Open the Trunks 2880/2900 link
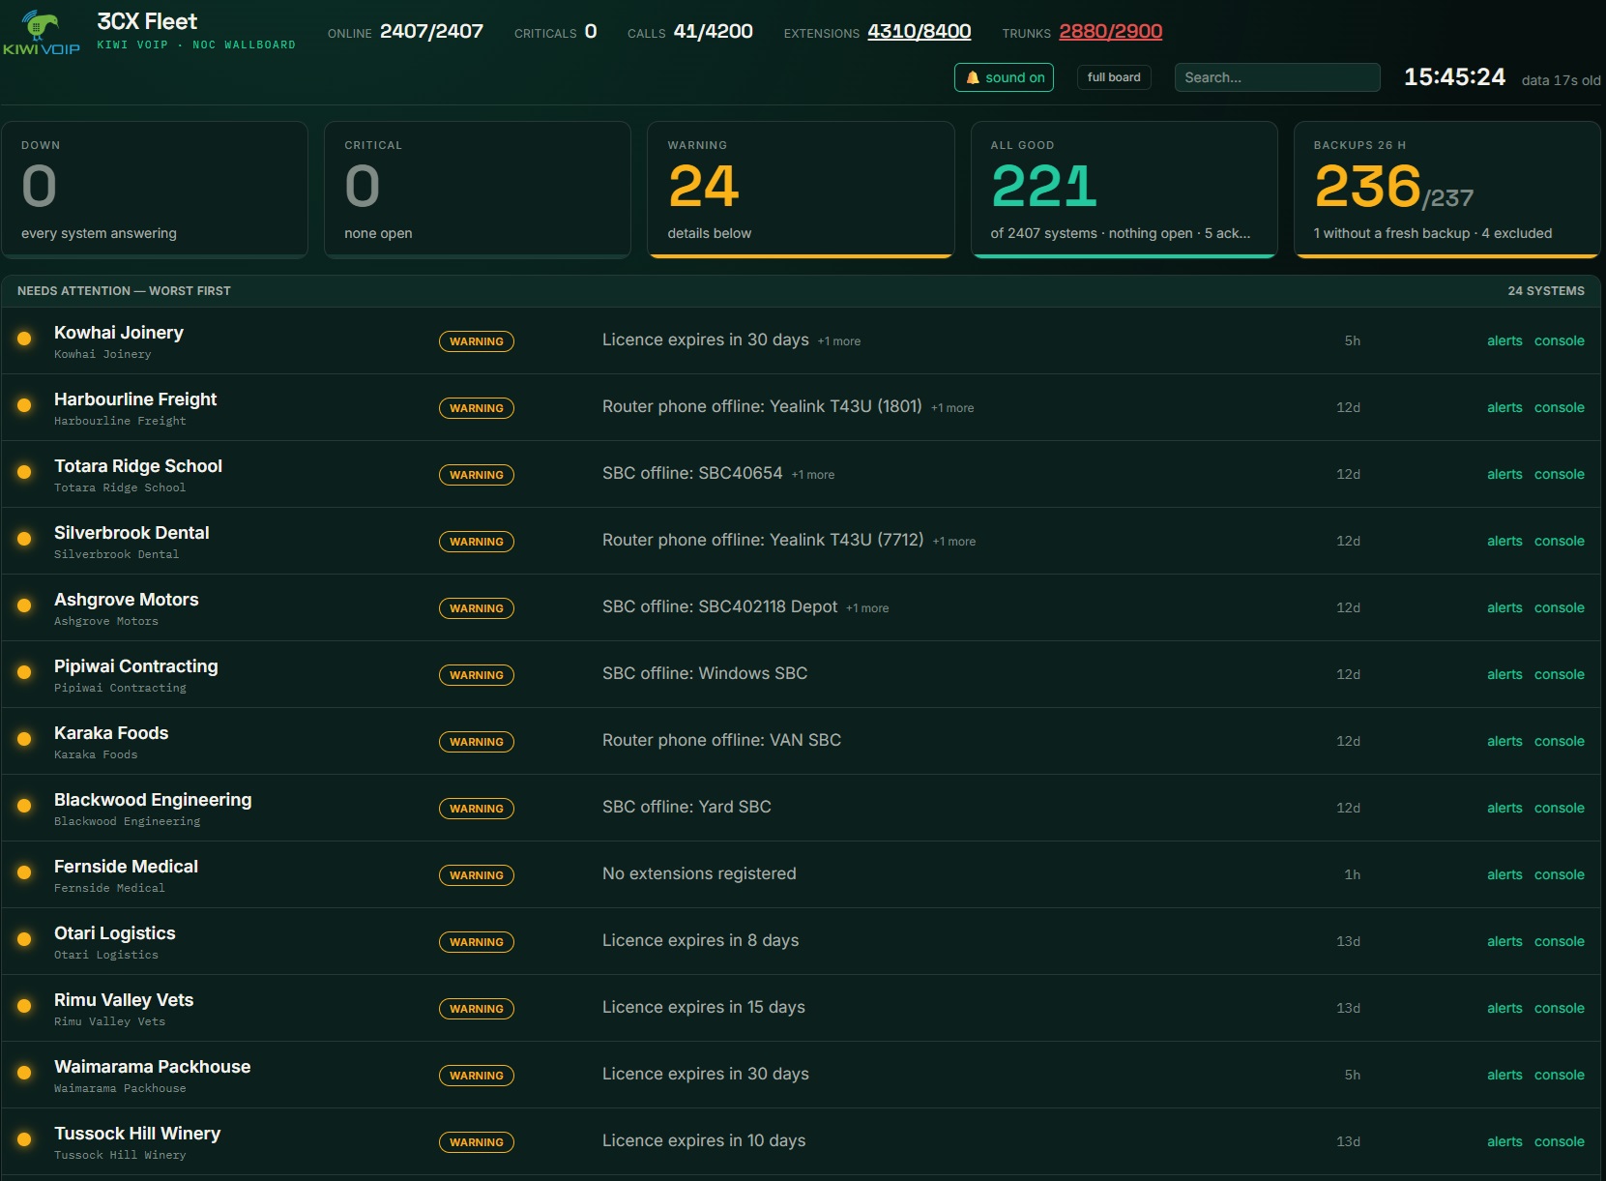The height and width of the screenshot is (1181, 1606). click(x=1111, y=32)
